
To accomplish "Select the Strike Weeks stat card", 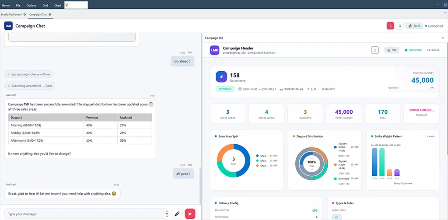I will point(266,114).
